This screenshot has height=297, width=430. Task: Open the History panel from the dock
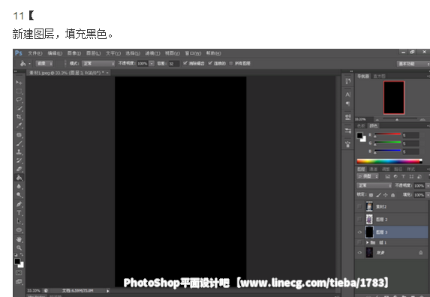coord(348,81)
